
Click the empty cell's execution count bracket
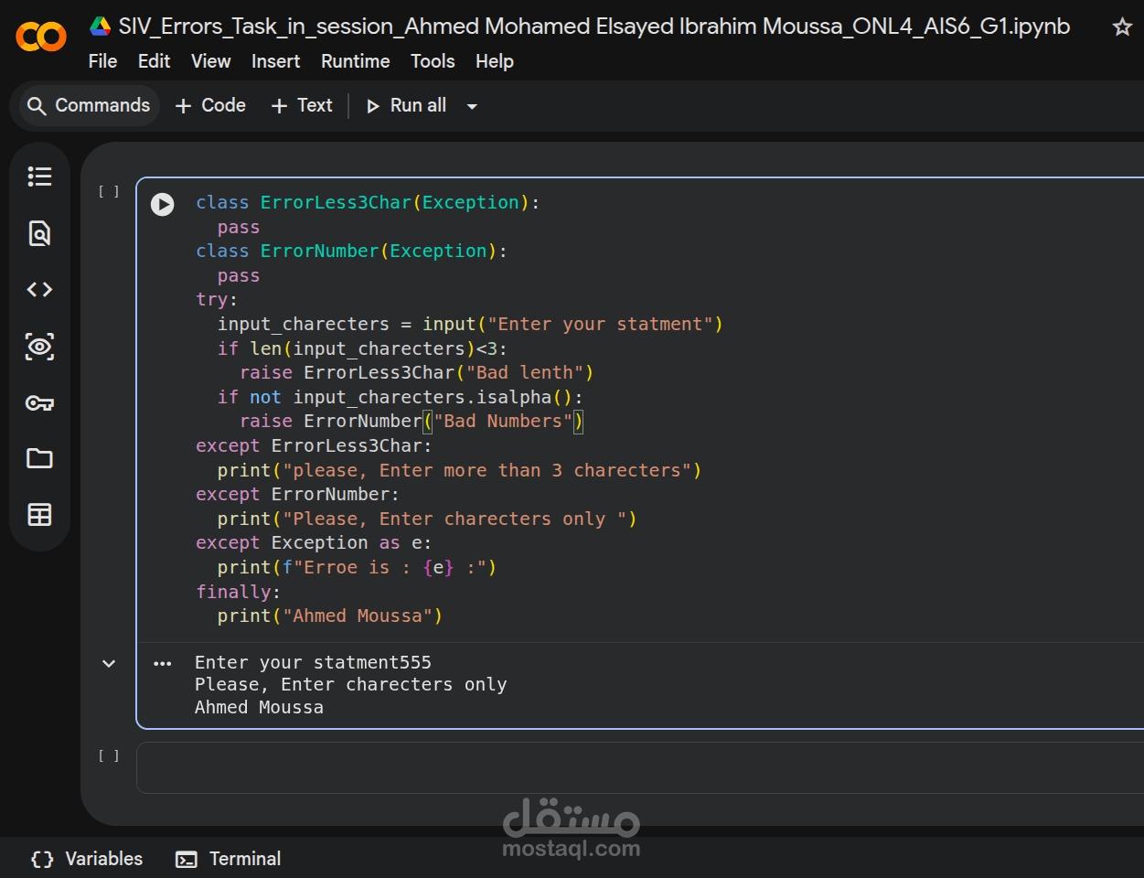109,755
